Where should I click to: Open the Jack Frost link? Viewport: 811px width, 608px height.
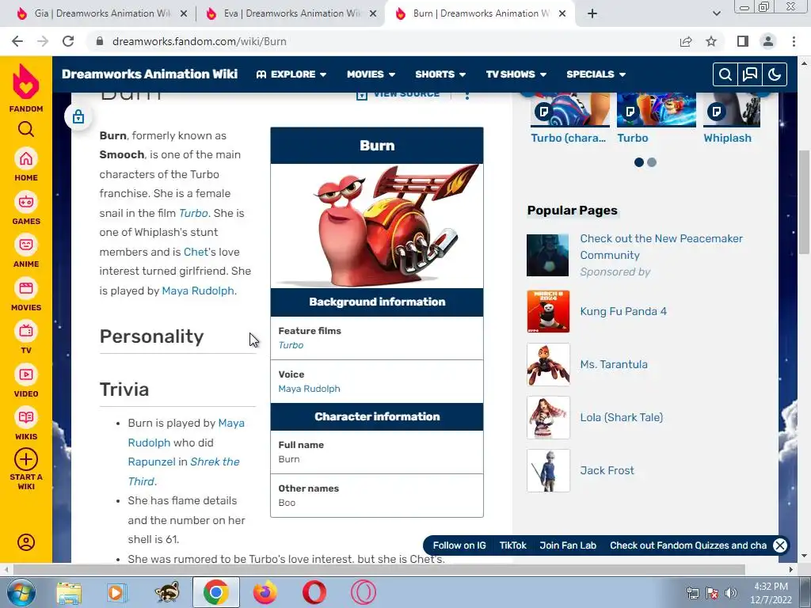607,470
